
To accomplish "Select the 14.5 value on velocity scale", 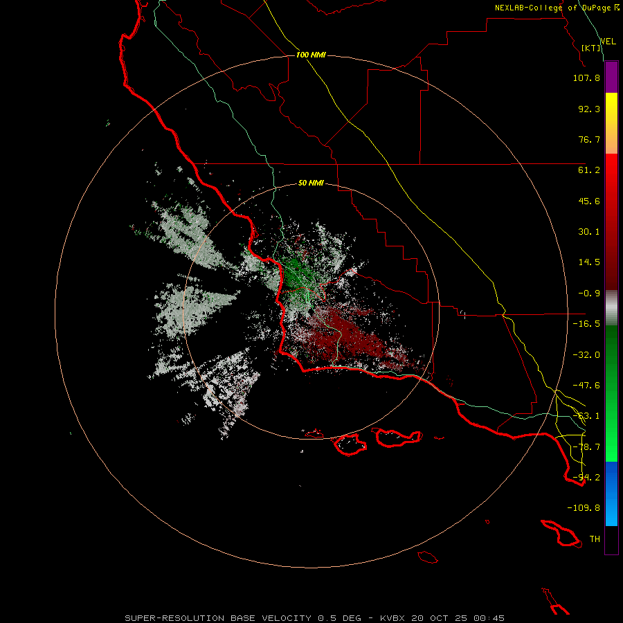I will (589, 262).
